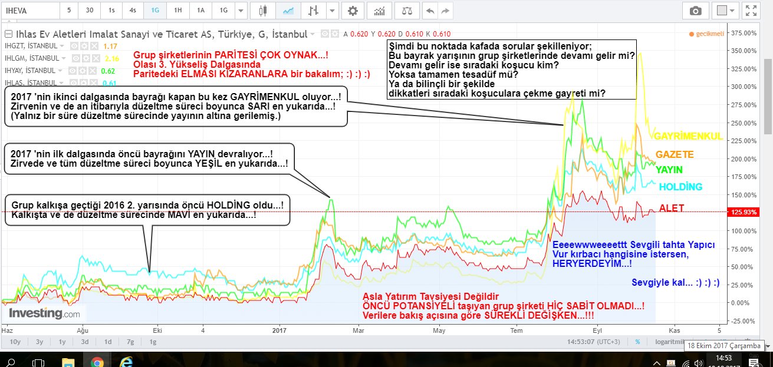This screenshot has height=367, width=773.
Task: Open dropdown arrow beside IHLGM, İSTANBUL
Action: (63, 58)
